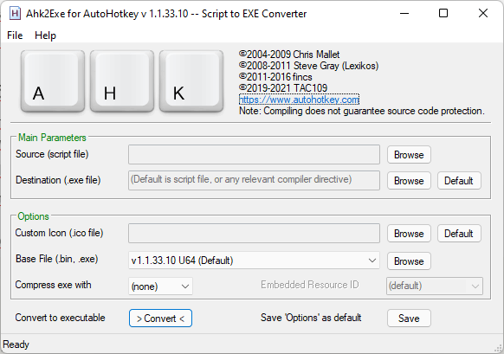Click the 'A' keycap logo image

coord(53,81)
